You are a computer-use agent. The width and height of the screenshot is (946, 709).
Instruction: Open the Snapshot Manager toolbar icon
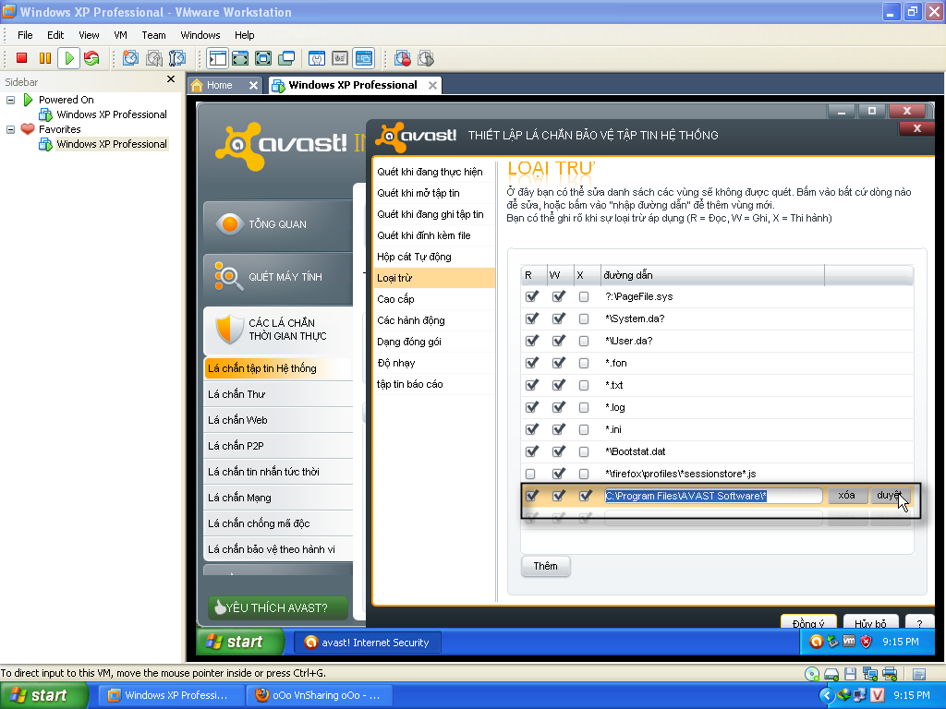(x=177, y=58)
